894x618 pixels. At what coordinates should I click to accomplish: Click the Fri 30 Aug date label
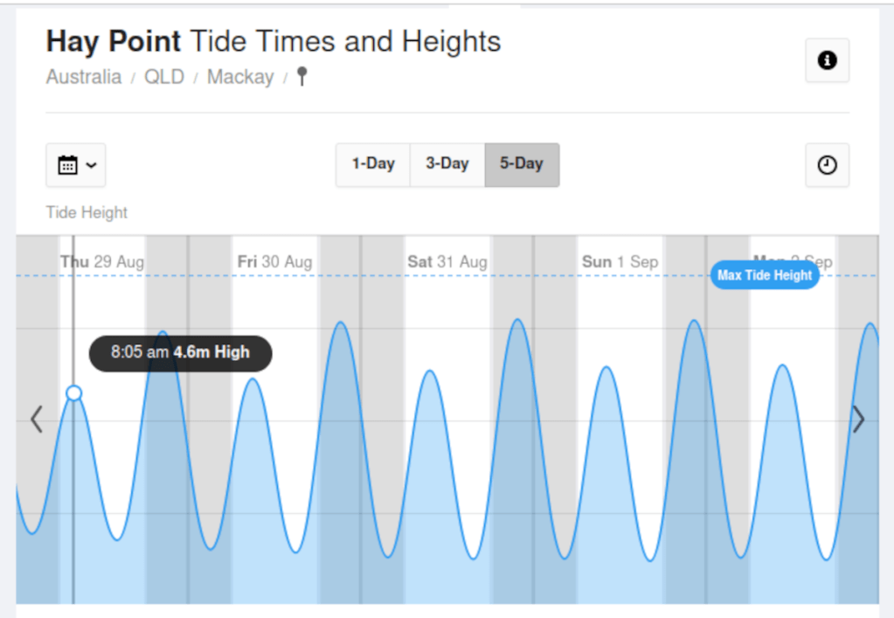pyautogui.click(x=274, y=261)
